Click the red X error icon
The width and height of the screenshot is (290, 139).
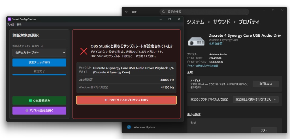(84, 51)
